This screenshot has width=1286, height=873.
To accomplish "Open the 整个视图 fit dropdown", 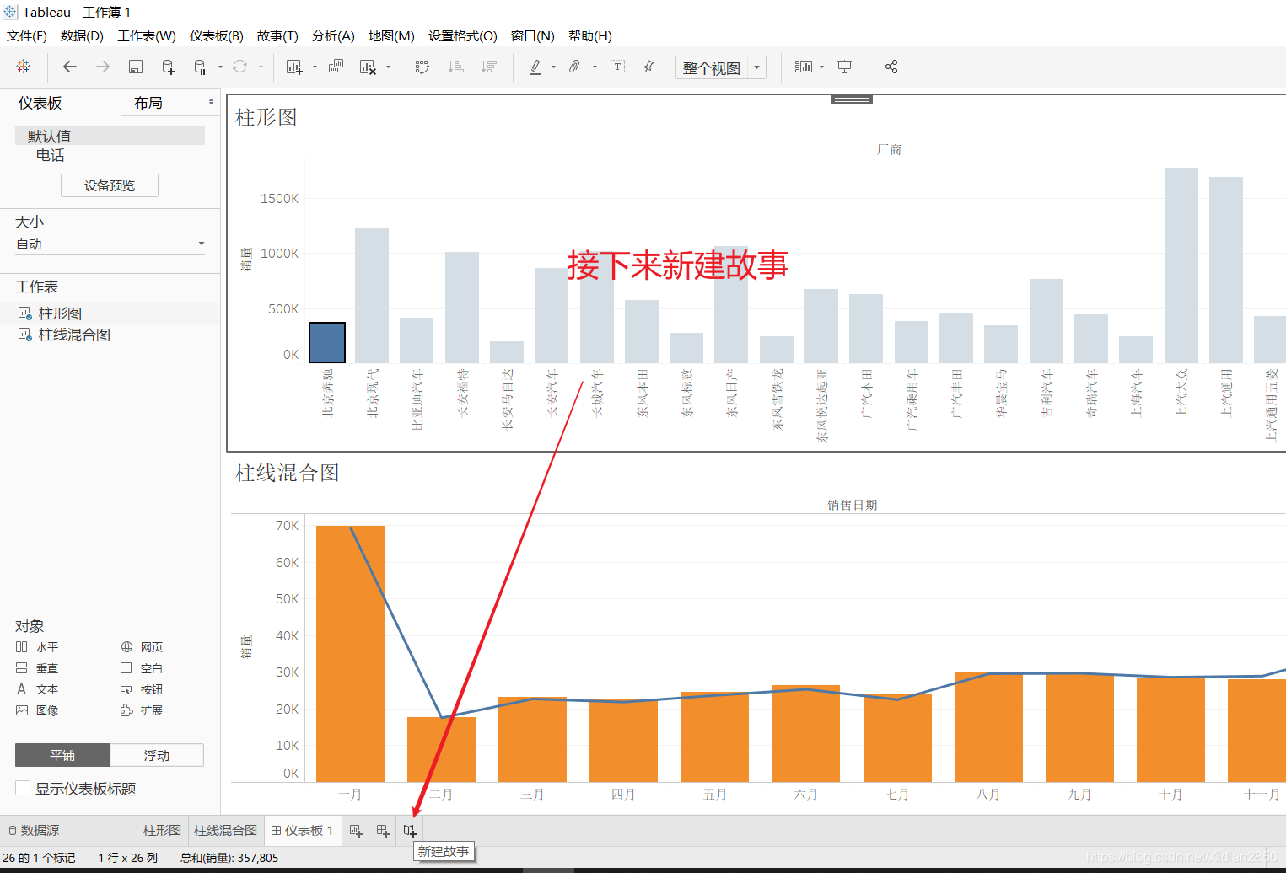I will [721, 67].
